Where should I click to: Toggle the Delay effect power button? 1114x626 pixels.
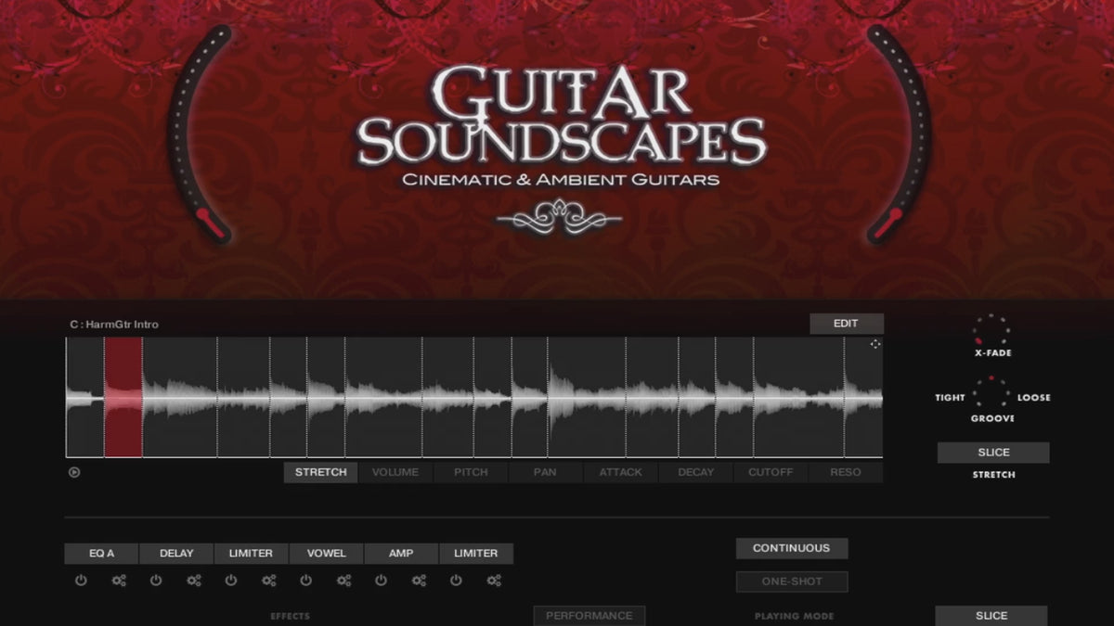(x=156, y=581)
